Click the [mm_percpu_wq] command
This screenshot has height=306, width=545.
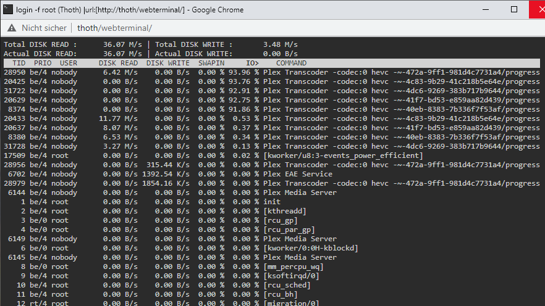tap(294, 267)
